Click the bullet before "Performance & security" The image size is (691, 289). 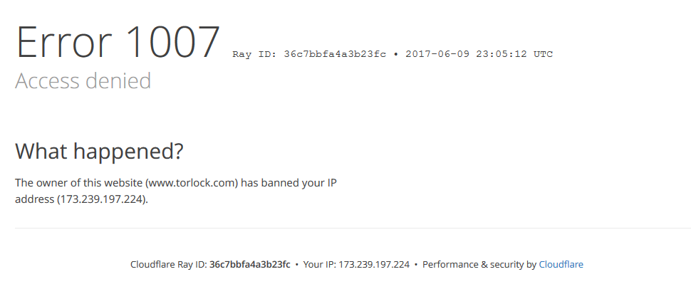416,264
